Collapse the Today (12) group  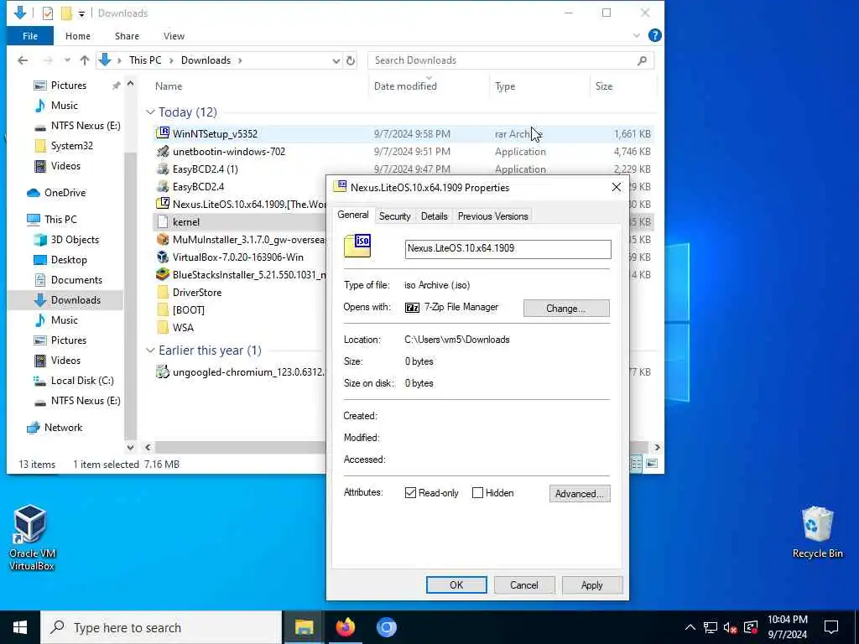150,112
